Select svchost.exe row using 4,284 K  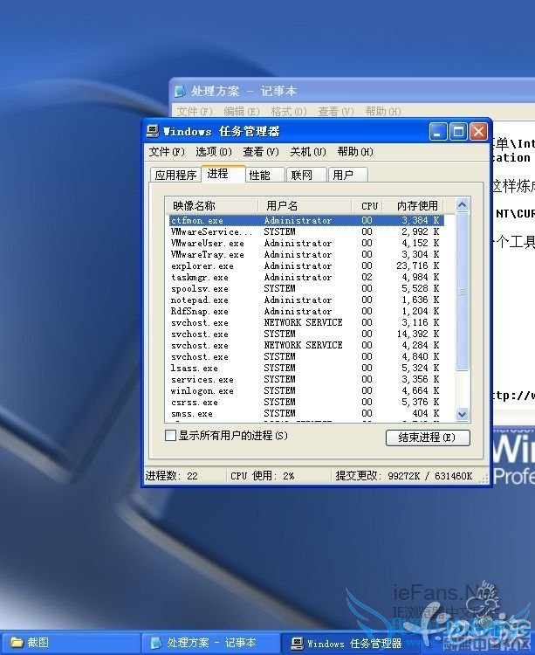click(306, 345)
